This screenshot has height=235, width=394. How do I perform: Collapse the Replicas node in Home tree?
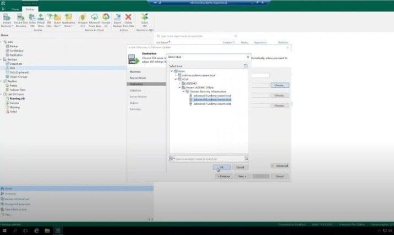click(1, 81)
